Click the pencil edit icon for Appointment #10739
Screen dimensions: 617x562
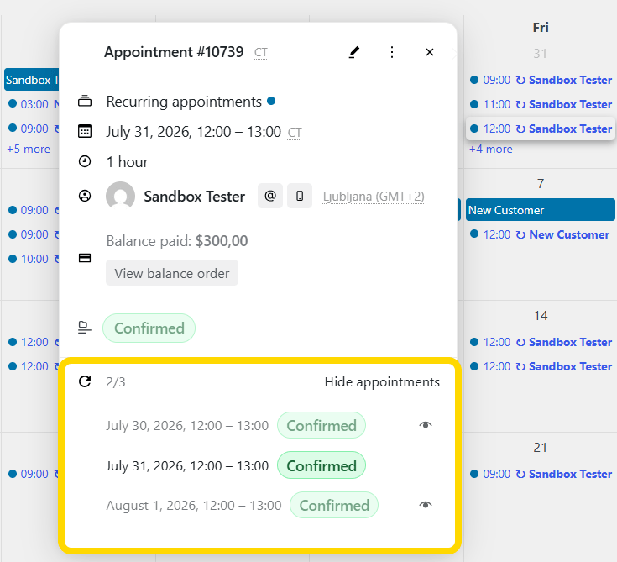[x=354, y=52]
